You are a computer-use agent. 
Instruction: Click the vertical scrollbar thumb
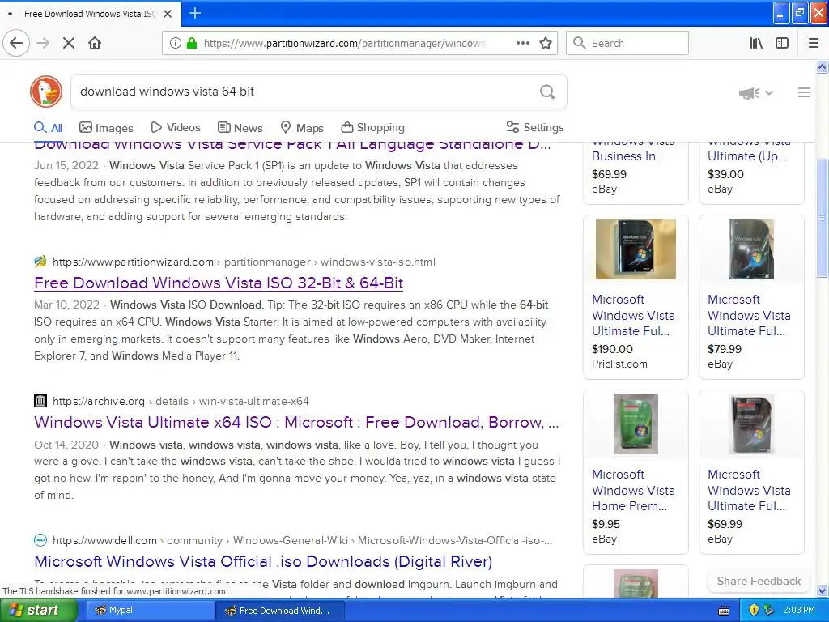[x=822, y=217]
